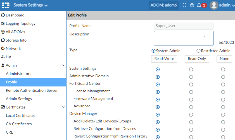Collapse the Admin sidebar section

(x=63, y=65)
